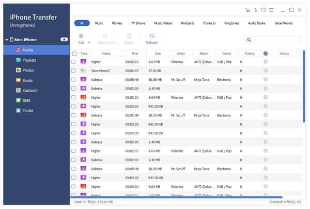Open the Export to dropdown arrow
Image resolution: width=310 pixels, height=209 pixels.
[x=114, y=42]
